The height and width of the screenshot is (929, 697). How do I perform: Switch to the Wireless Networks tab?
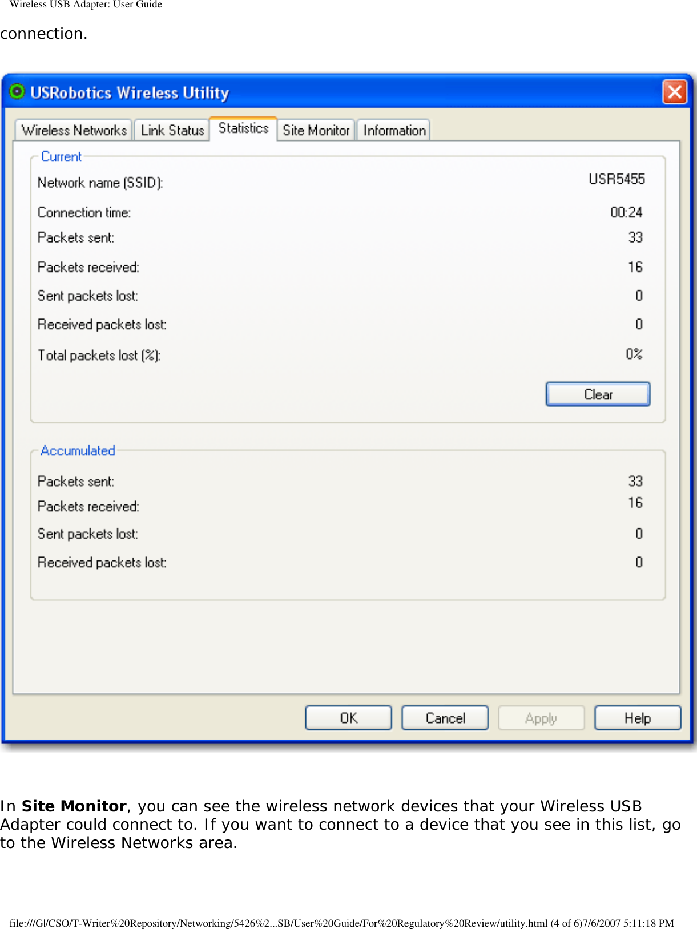74,130
